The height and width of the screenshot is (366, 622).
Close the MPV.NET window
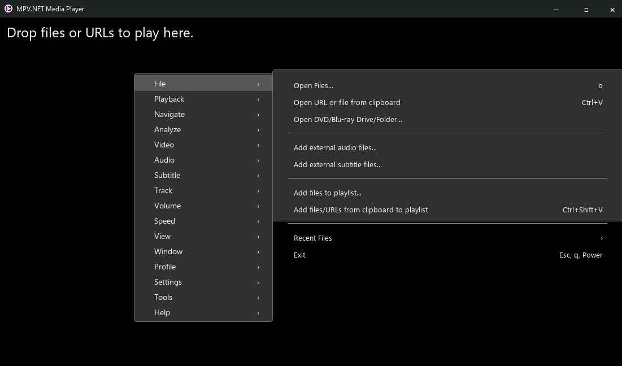tap(612, 10)
